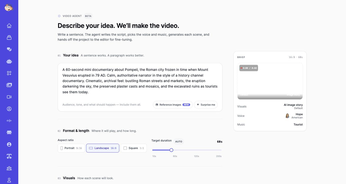Viewport: 346px width, 184px height.
Task: Open the home icon in sidebar
Action: [9, 26]
